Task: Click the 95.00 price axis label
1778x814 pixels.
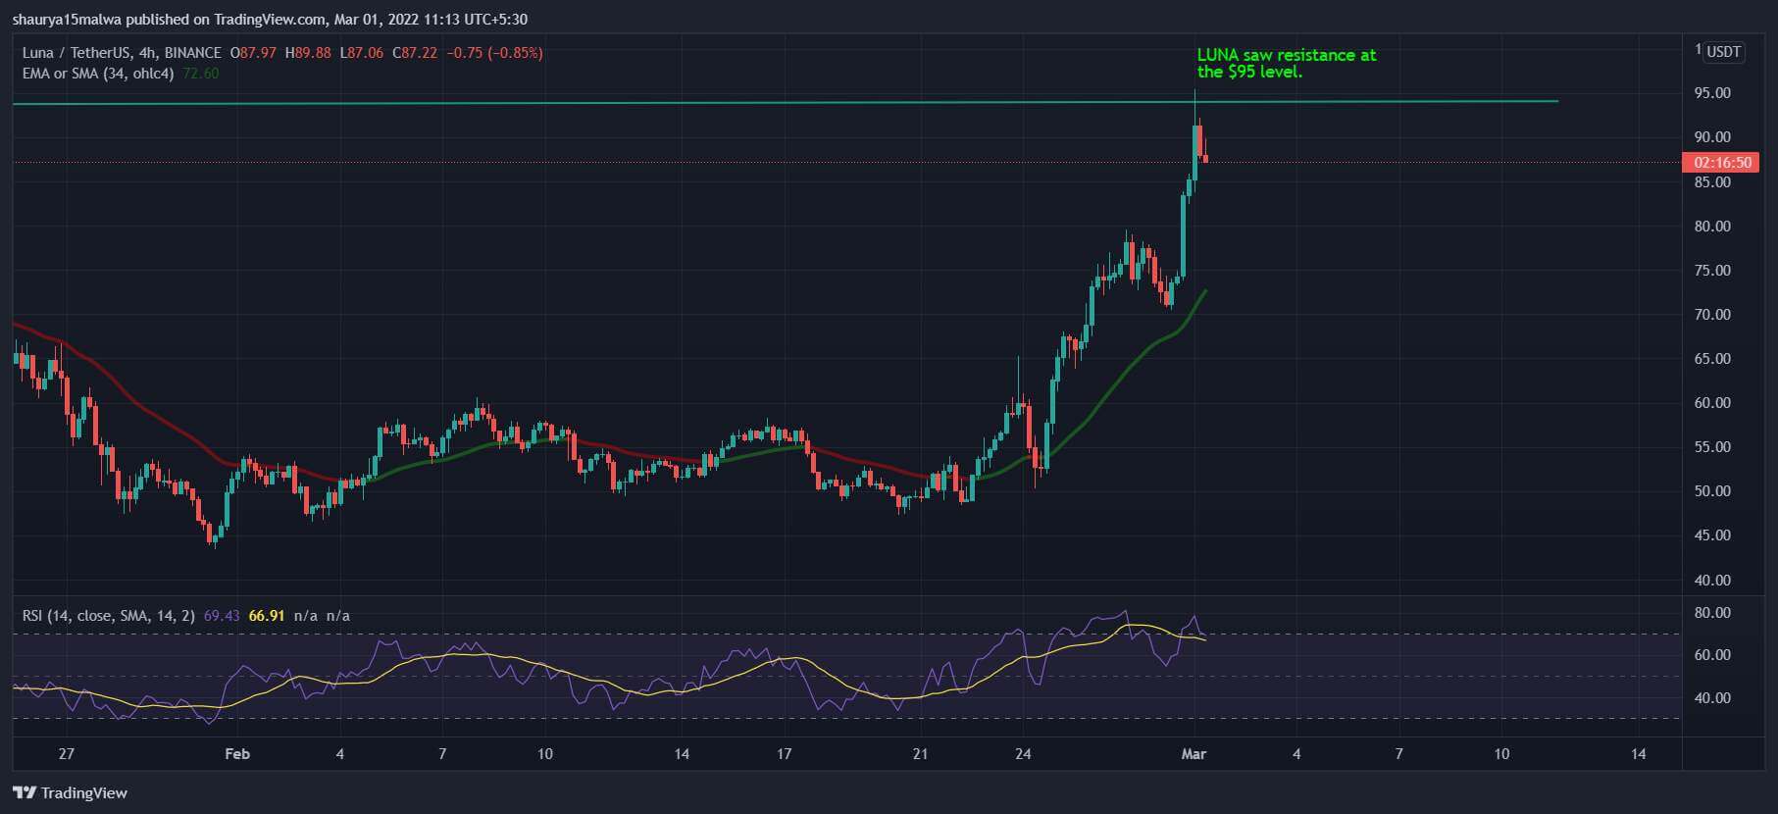Action: pyautogui.click(x=1712, y=93)
